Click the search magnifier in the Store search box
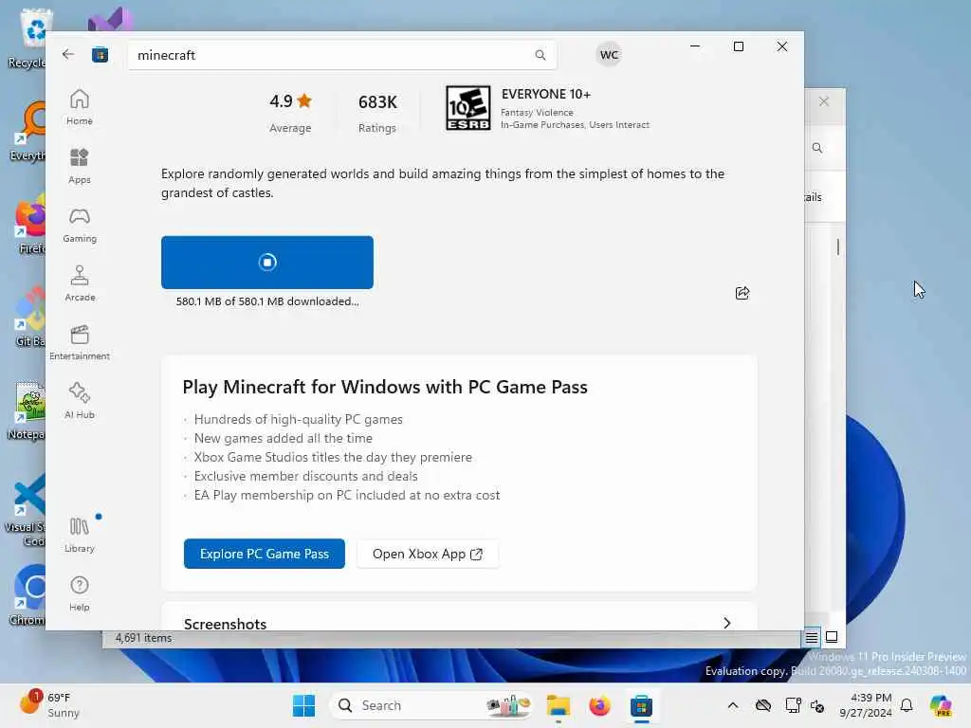Image resolution: width=971 pixels, height=728 pixels. [540, 55]
